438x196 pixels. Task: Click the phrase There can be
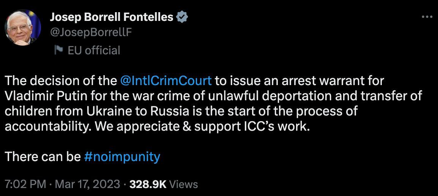[43, 156]
